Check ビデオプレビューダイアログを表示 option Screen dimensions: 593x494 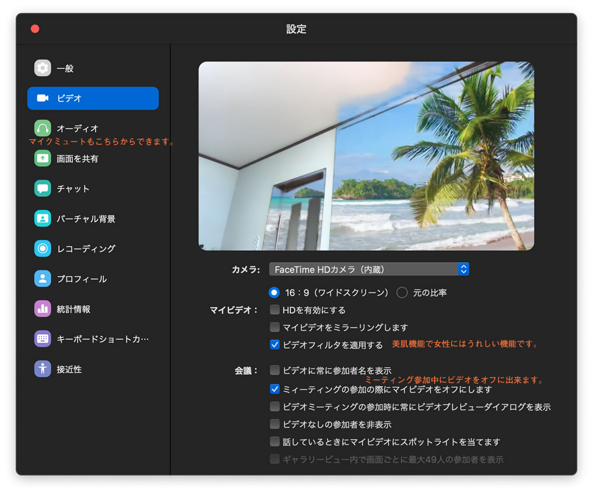click(x=275, y=407)
